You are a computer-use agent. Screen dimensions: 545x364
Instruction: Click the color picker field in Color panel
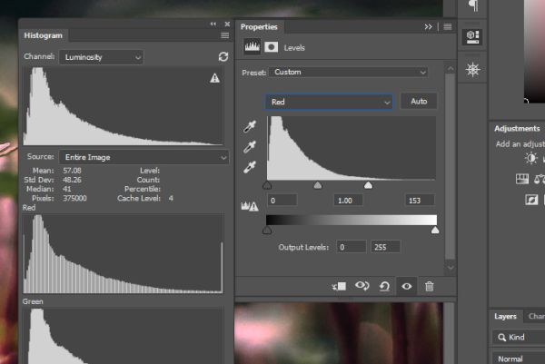coord(535,52)
